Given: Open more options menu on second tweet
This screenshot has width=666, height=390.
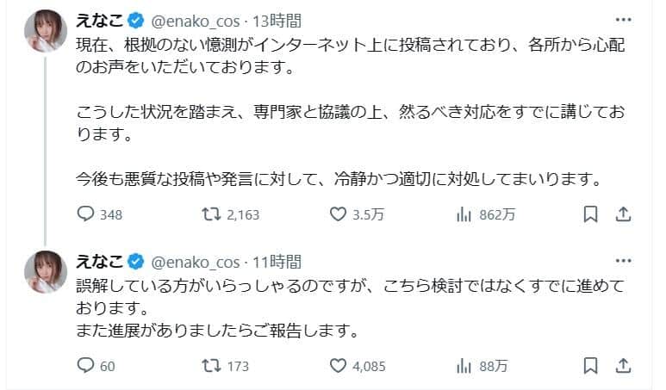Looking at the screenshot, I should tap(624, 260).
